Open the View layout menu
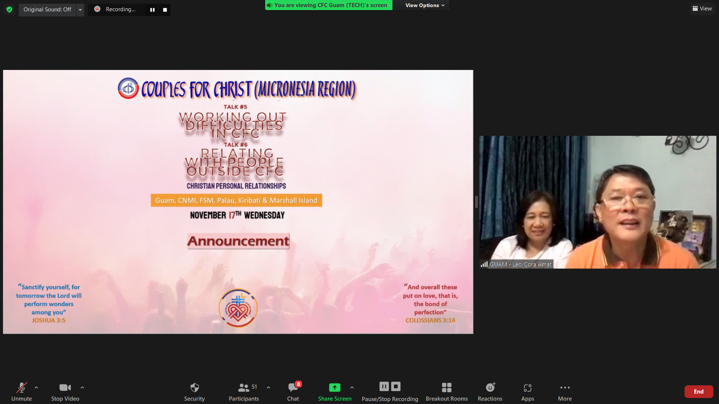The height and width of the screenshot is (404, 719). (x=702, y=9)
